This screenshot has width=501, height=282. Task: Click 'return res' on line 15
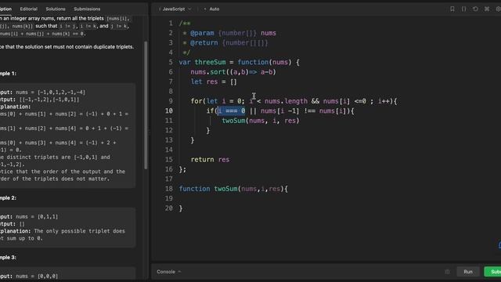210,160
